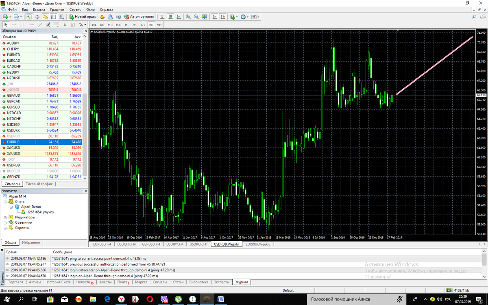This screenshot has height=305, width=488.
Task: Expand the Скрипты tree node
Action: pyautogui.click(x=6, y=228)
